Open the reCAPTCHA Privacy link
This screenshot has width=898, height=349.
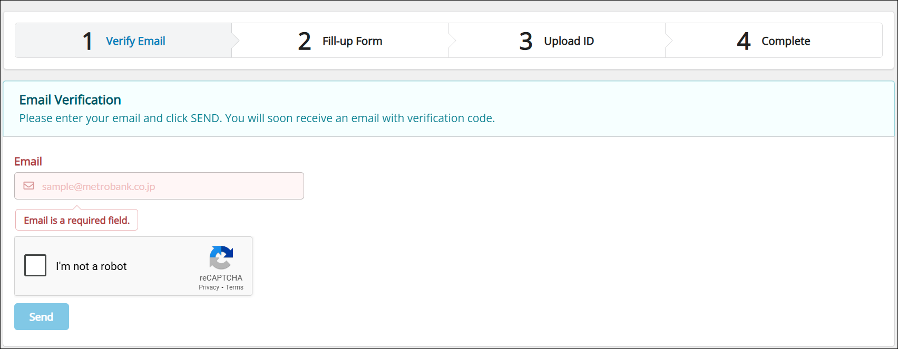(209, 287)
